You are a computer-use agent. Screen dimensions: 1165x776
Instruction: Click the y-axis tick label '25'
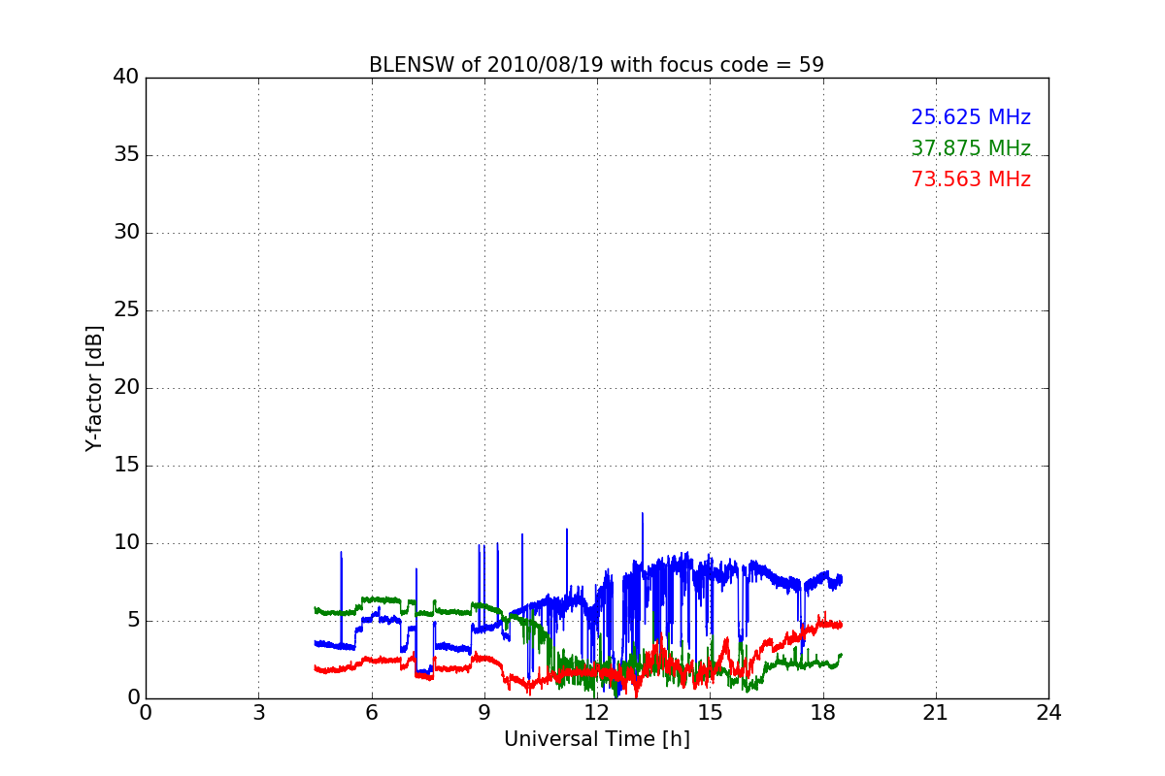(x=126, y=310)
